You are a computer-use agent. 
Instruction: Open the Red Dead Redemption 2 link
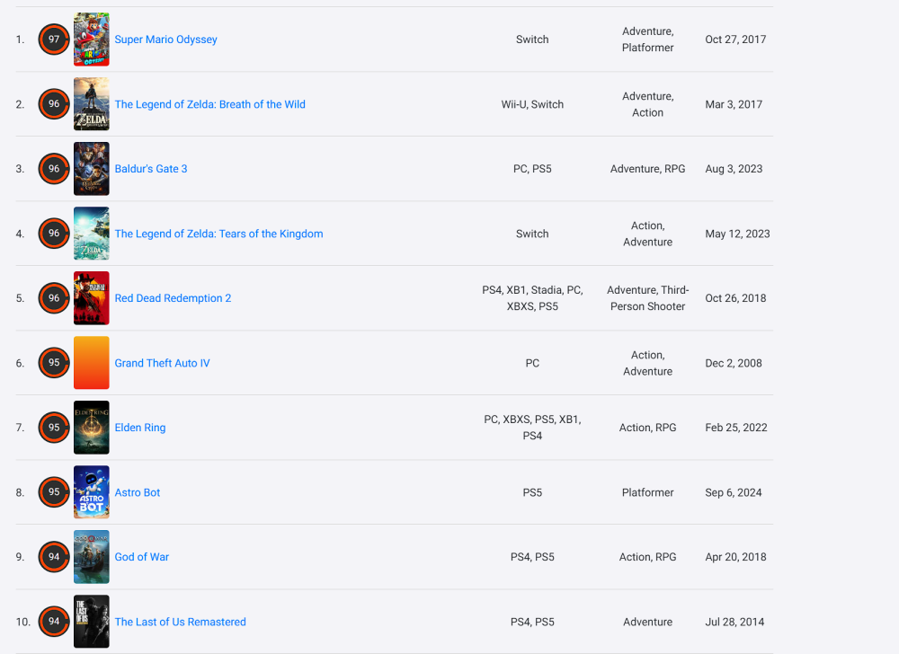click(173, 298)
